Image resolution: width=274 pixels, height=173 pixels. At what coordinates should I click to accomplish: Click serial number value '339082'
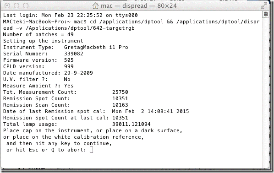pos(74,54)
